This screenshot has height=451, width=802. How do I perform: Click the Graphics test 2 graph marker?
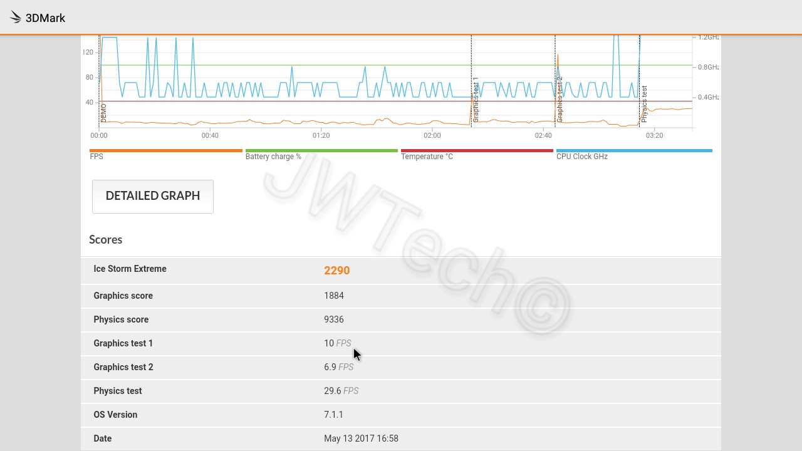[560, 100]
